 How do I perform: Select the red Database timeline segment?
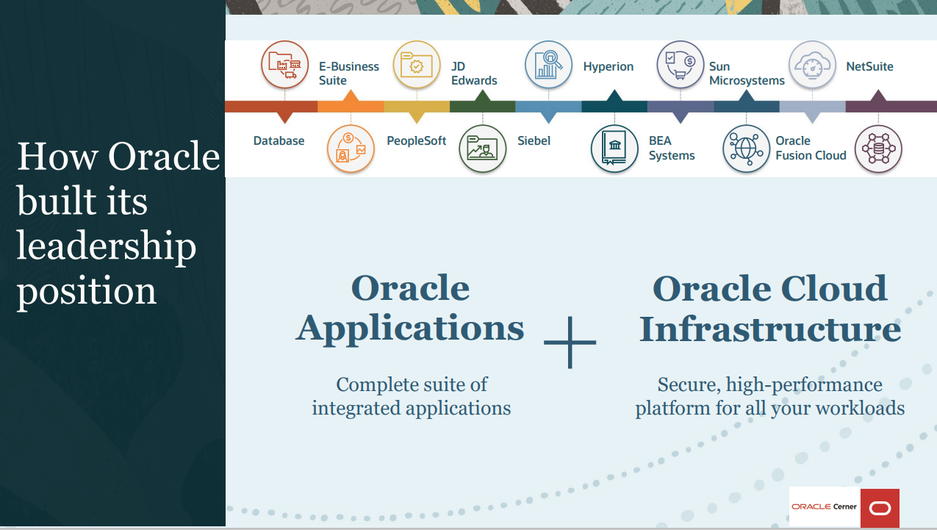(x=271, y=107)
